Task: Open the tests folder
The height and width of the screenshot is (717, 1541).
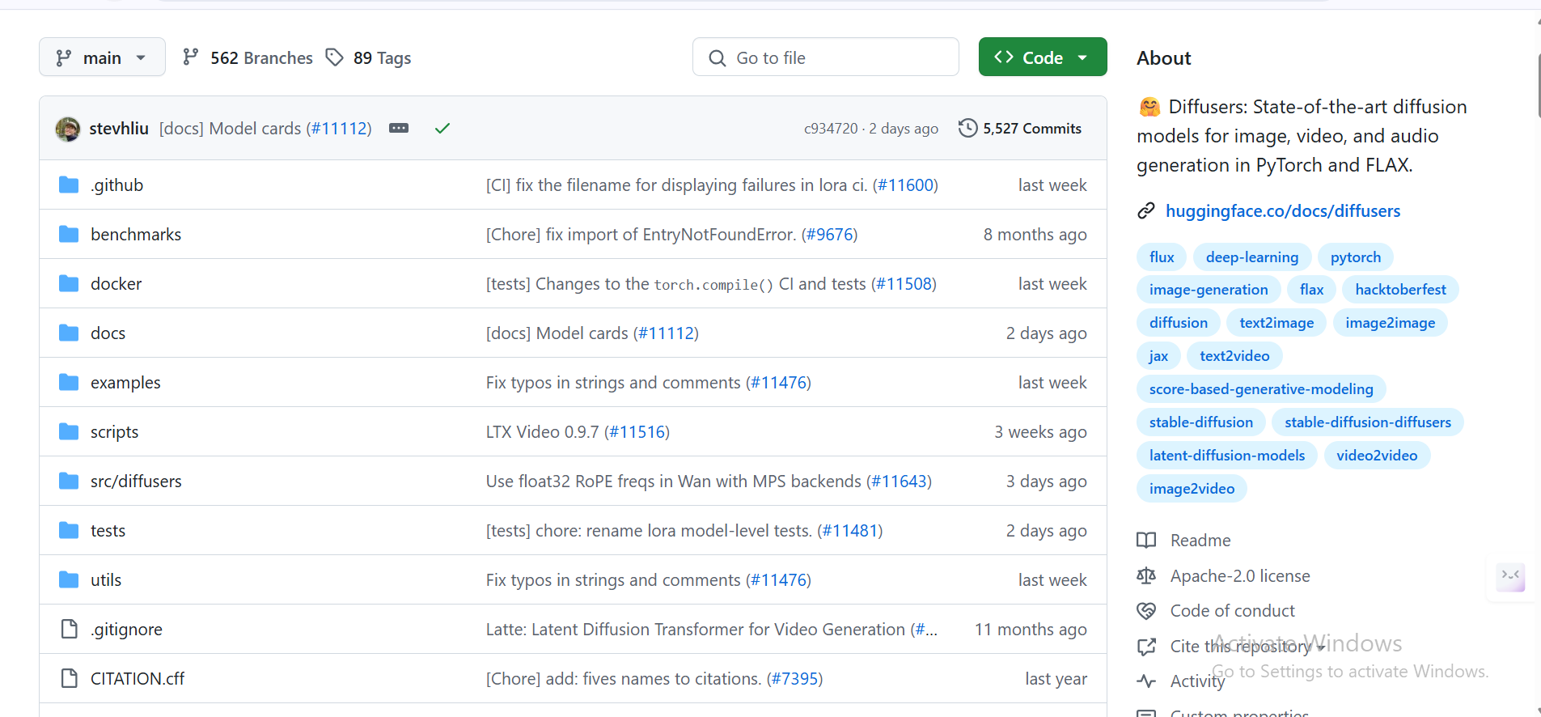Action: 108,531
